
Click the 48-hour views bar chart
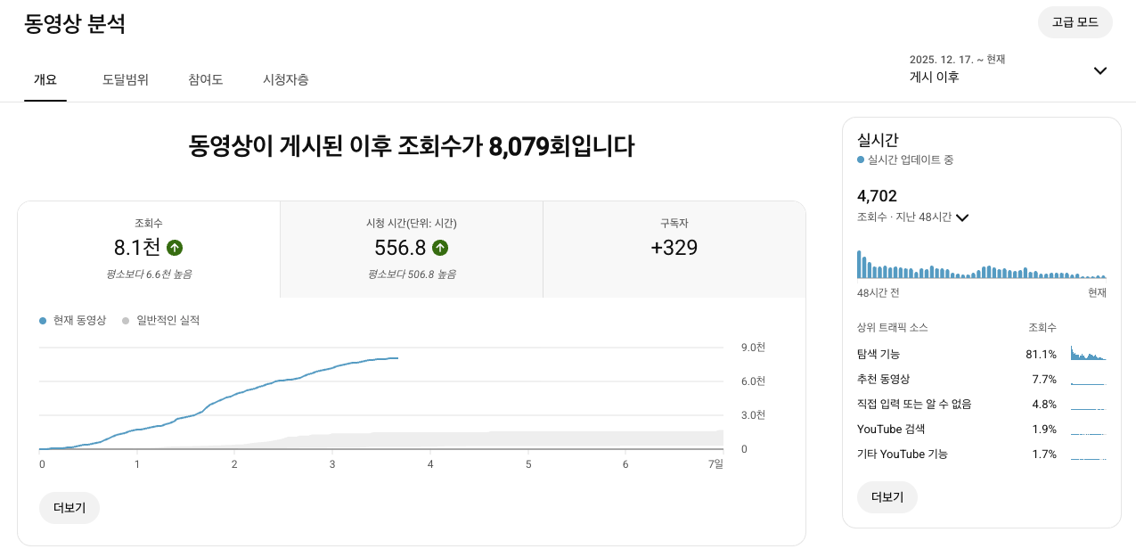click(x=980, y=267)
